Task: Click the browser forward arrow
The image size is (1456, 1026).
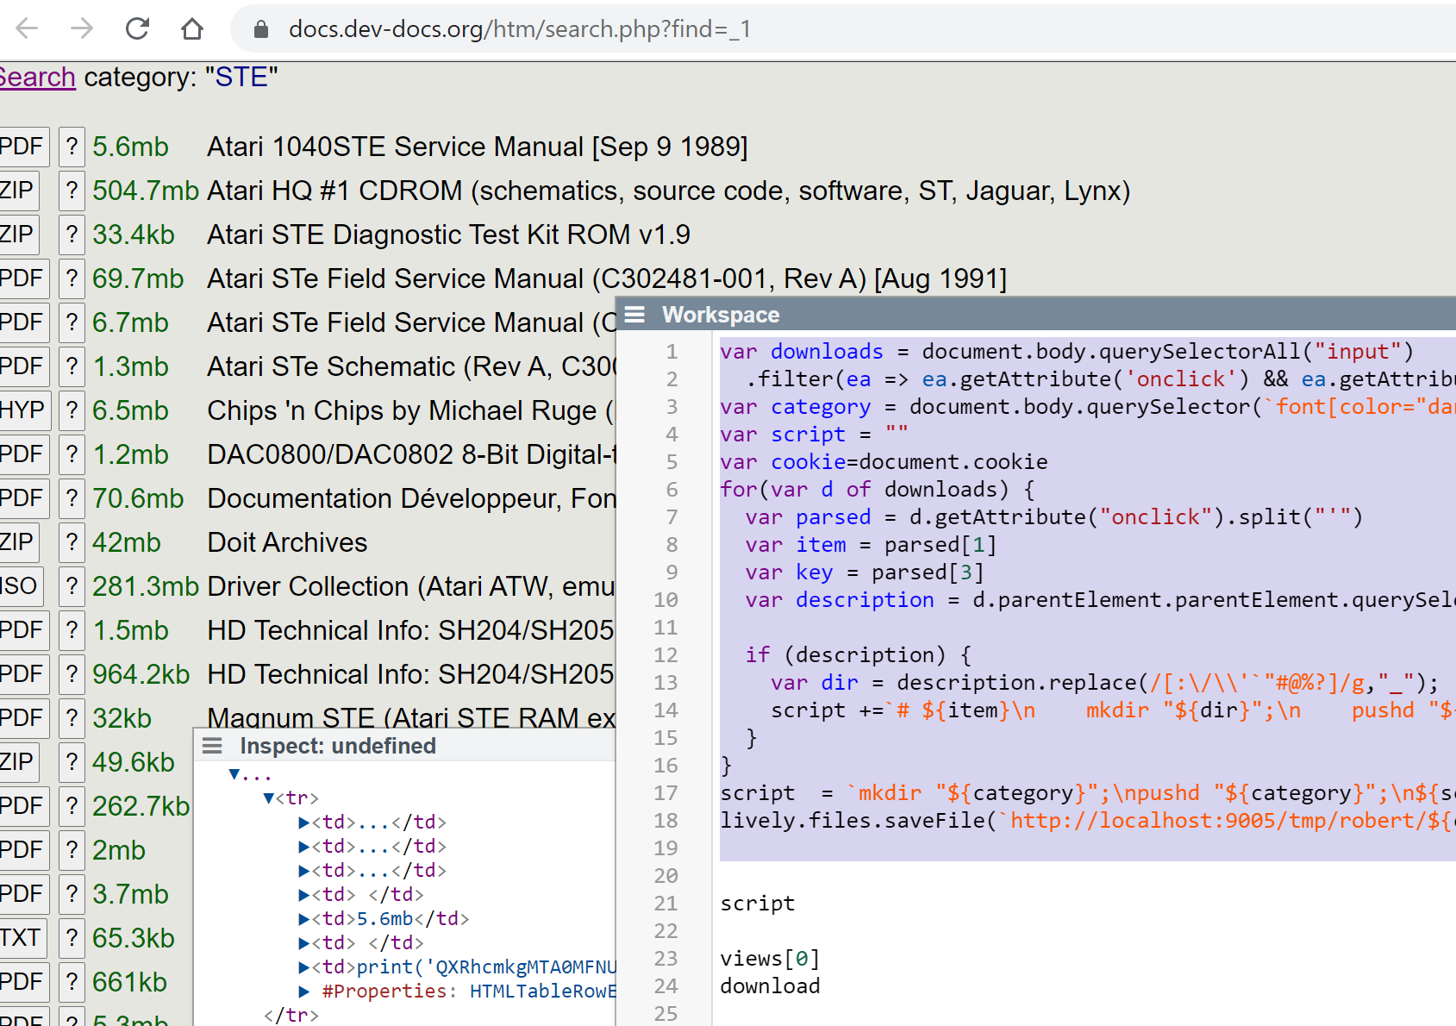Action: tap(82, 29)
